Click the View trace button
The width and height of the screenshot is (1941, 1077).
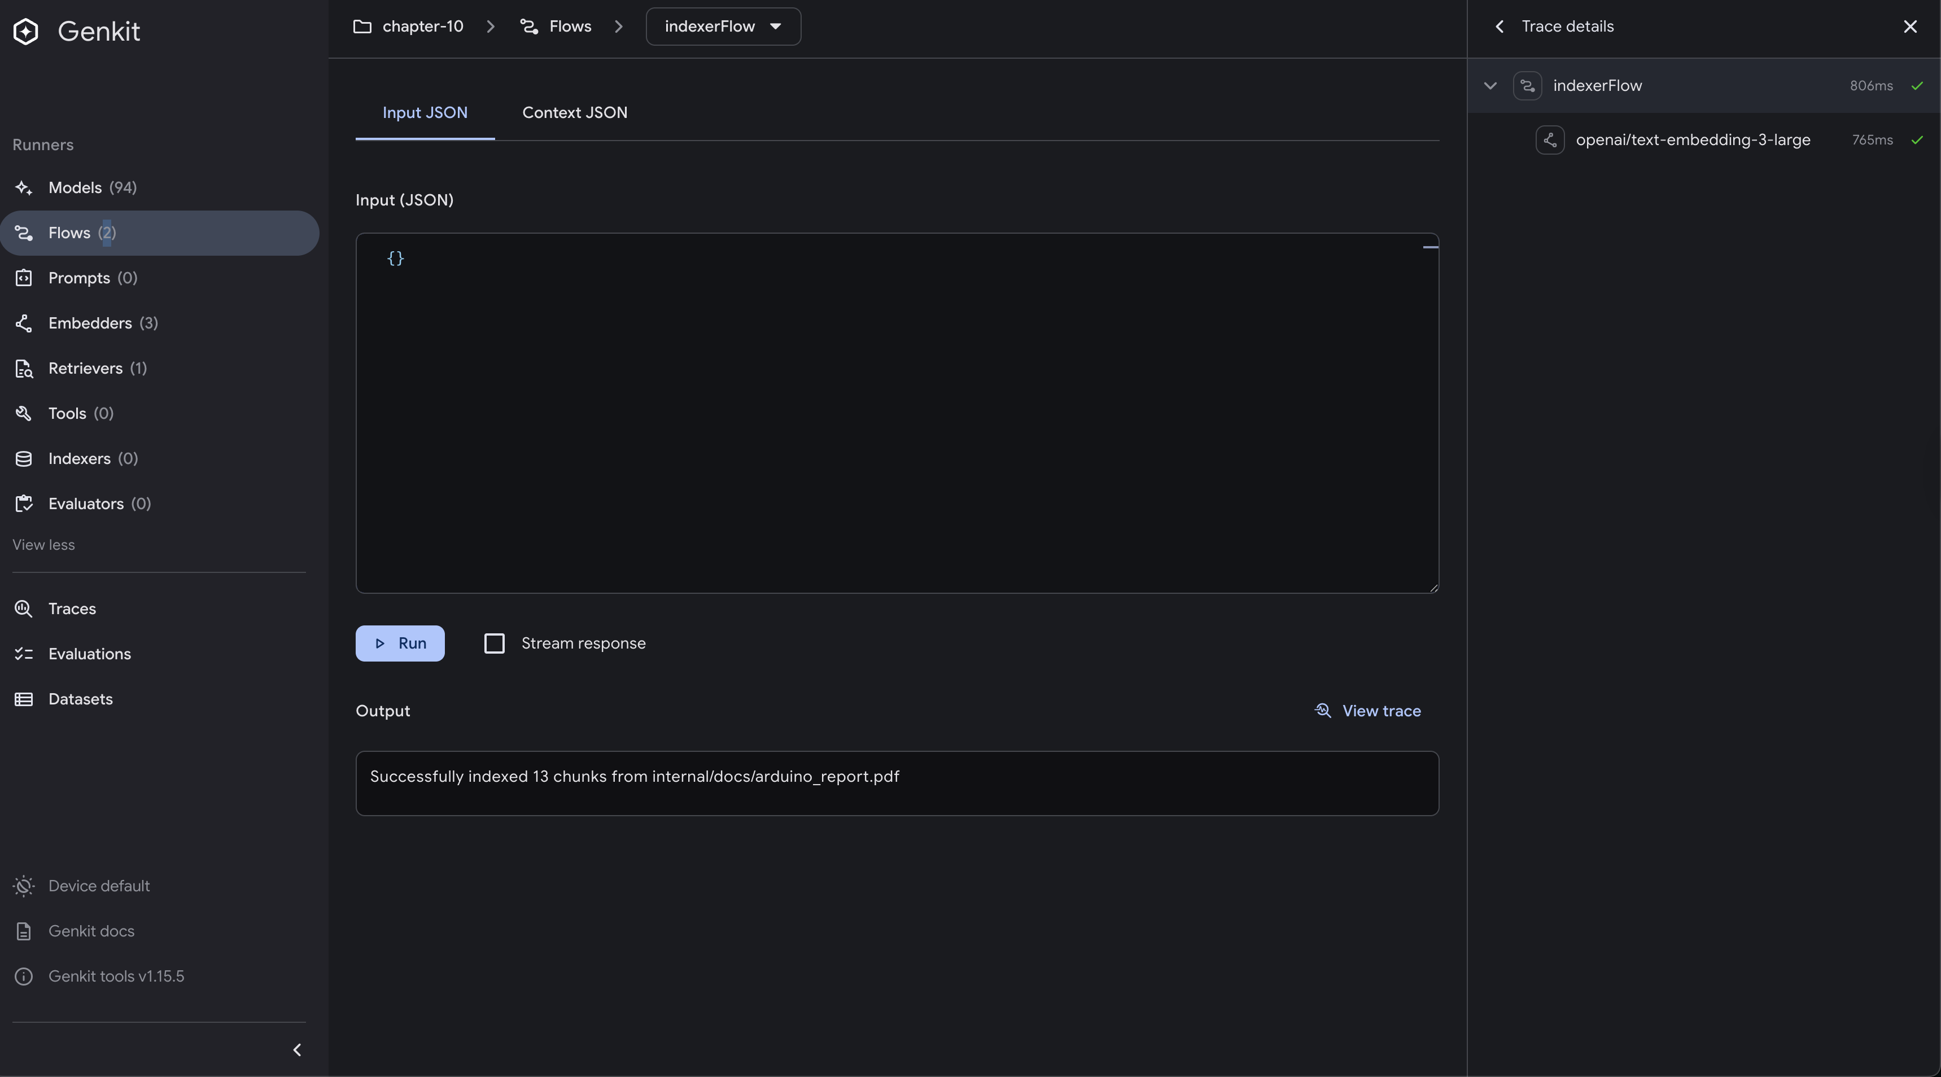tap(1367, 711)
